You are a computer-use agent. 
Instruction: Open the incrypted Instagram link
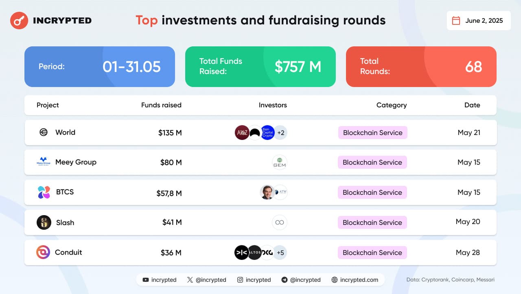coord(254,280)
